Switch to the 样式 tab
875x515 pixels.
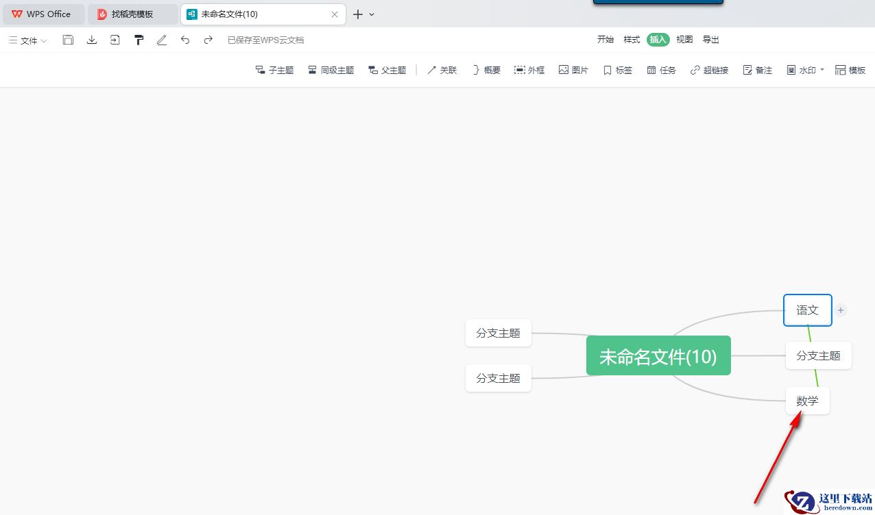pos(632,40)
